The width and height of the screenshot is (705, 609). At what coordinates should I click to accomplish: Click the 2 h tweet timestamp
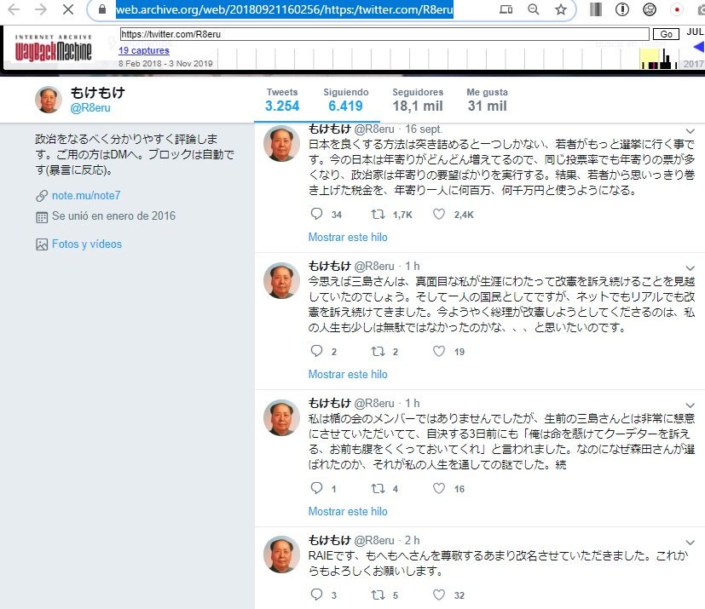[x=413, y=540]
